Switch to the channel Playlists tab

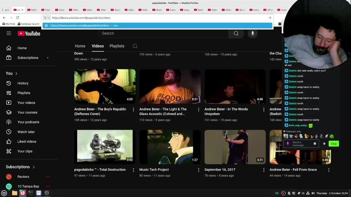117,46
